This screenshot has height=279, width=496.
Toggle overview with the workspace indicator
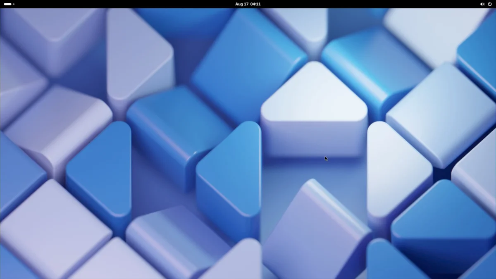click(x=9, y=4)
